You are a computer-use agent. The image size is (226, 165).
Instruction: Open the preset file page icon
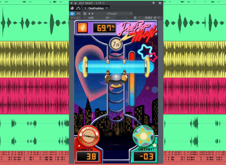[85, 14]
